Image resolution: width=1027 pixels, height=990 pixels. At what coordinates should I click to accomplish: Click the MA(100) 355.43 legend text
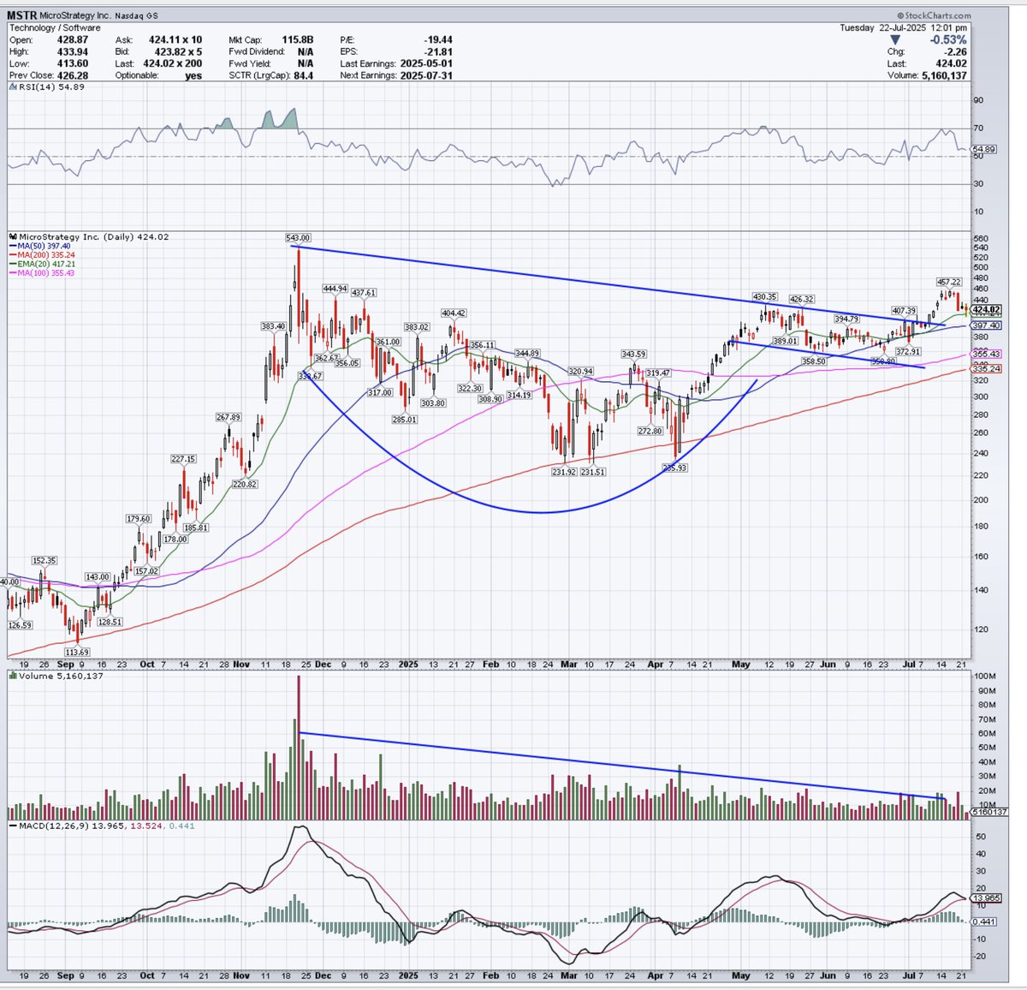tap(46, 273)
